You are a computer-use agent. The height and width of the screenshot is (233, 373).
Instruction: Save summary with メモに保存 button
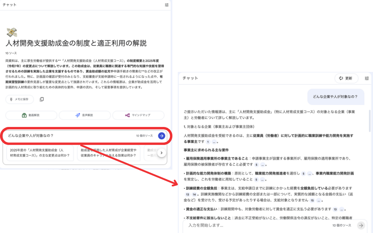(x=19, y=99)
